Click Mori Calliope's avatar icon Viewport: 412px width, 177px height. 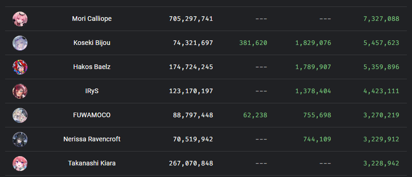click(x=20, y=19)
